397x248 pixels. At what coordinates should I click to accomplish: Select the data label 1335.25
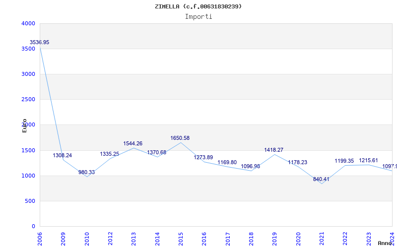[x=109, y=154]
